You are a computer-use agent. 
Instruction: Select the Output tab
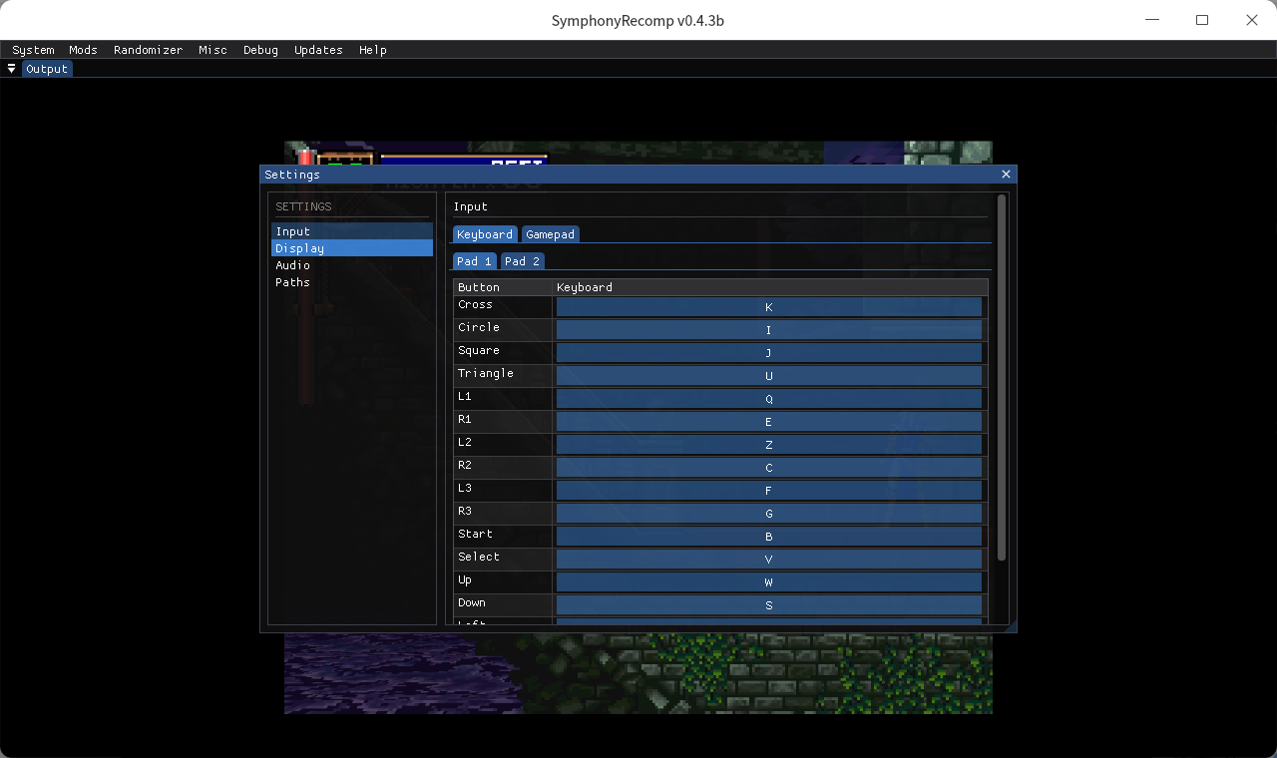click(x=47, y=69)
